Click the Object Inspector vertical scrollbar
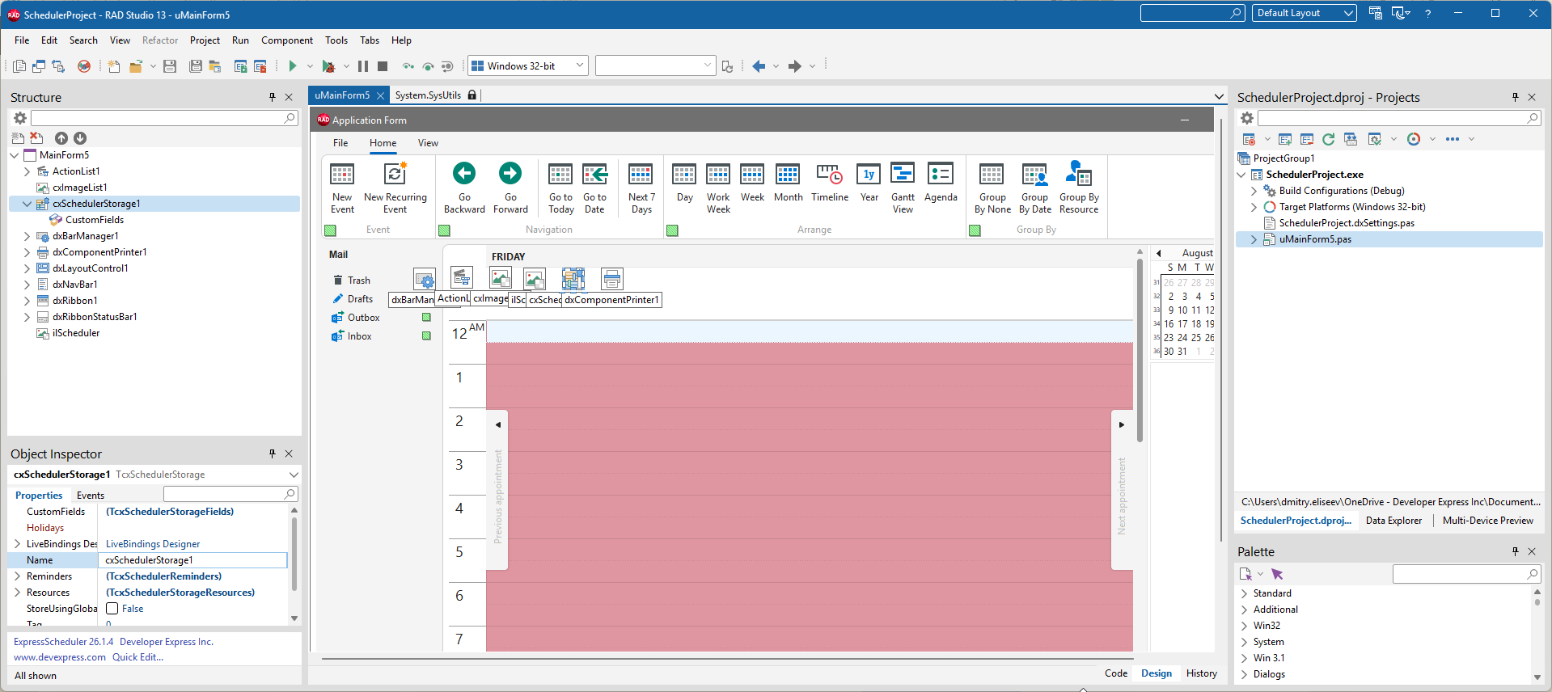1552x692 pixels. (294, 554)
